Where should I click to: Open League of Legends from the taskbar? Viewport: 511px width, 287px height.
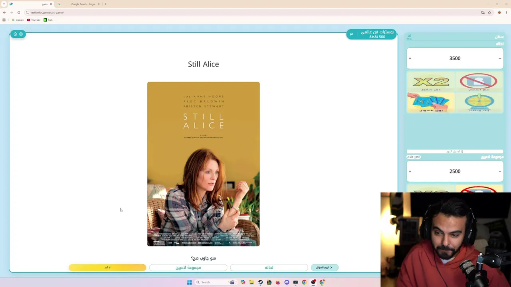[269, 282]
